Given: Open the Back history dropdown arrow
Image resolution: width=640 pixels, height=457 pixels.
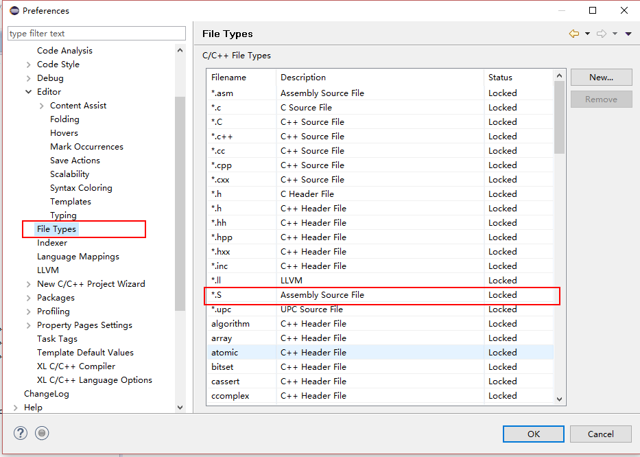Looking at the screenshot, I should [x=587, y=34].
